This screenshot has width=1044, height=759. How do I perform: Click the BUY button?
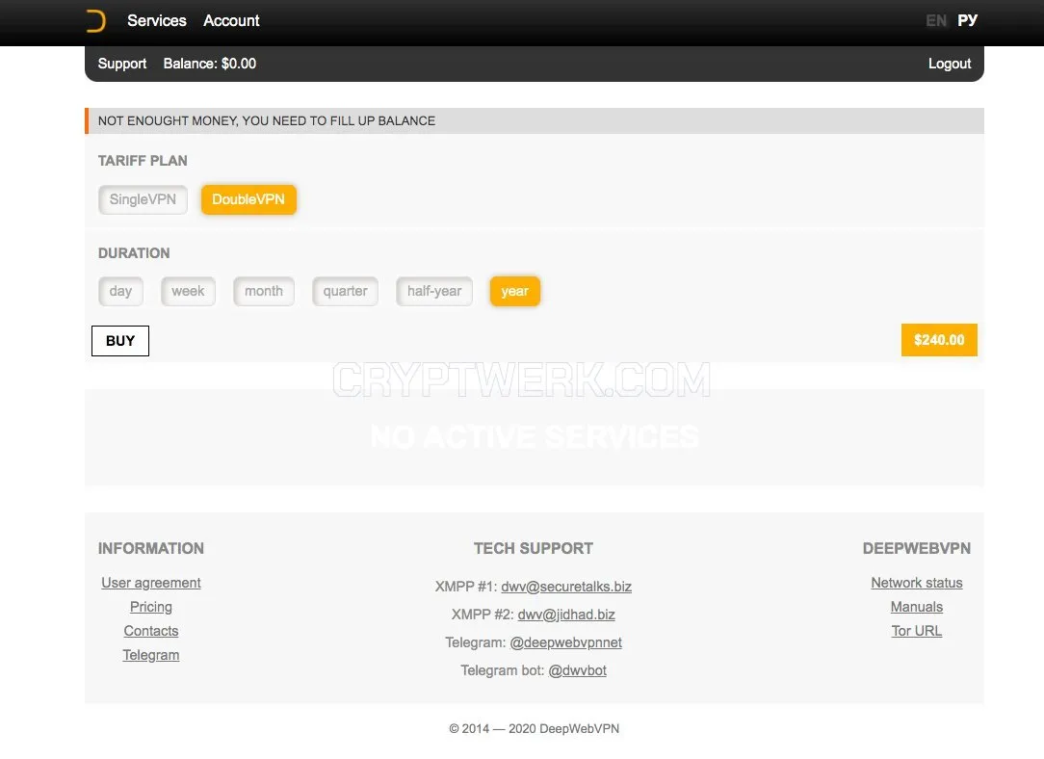pos(120,341)
